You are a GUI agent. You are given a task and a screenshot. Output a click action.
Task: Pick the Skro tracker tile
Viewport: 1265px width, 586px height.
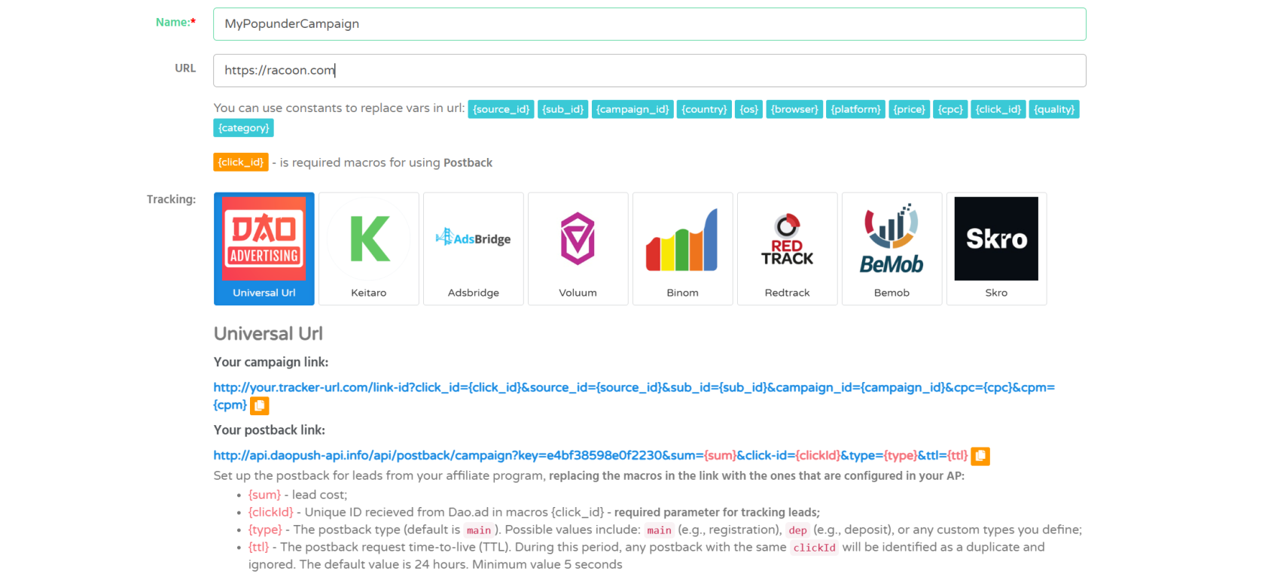(x=997, y=249)
